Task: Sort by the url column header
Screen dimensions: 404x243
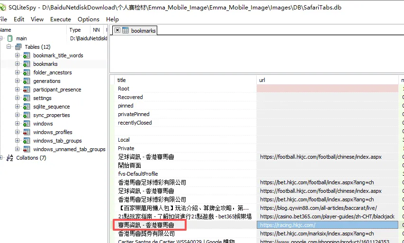Action: pos(327,80)
